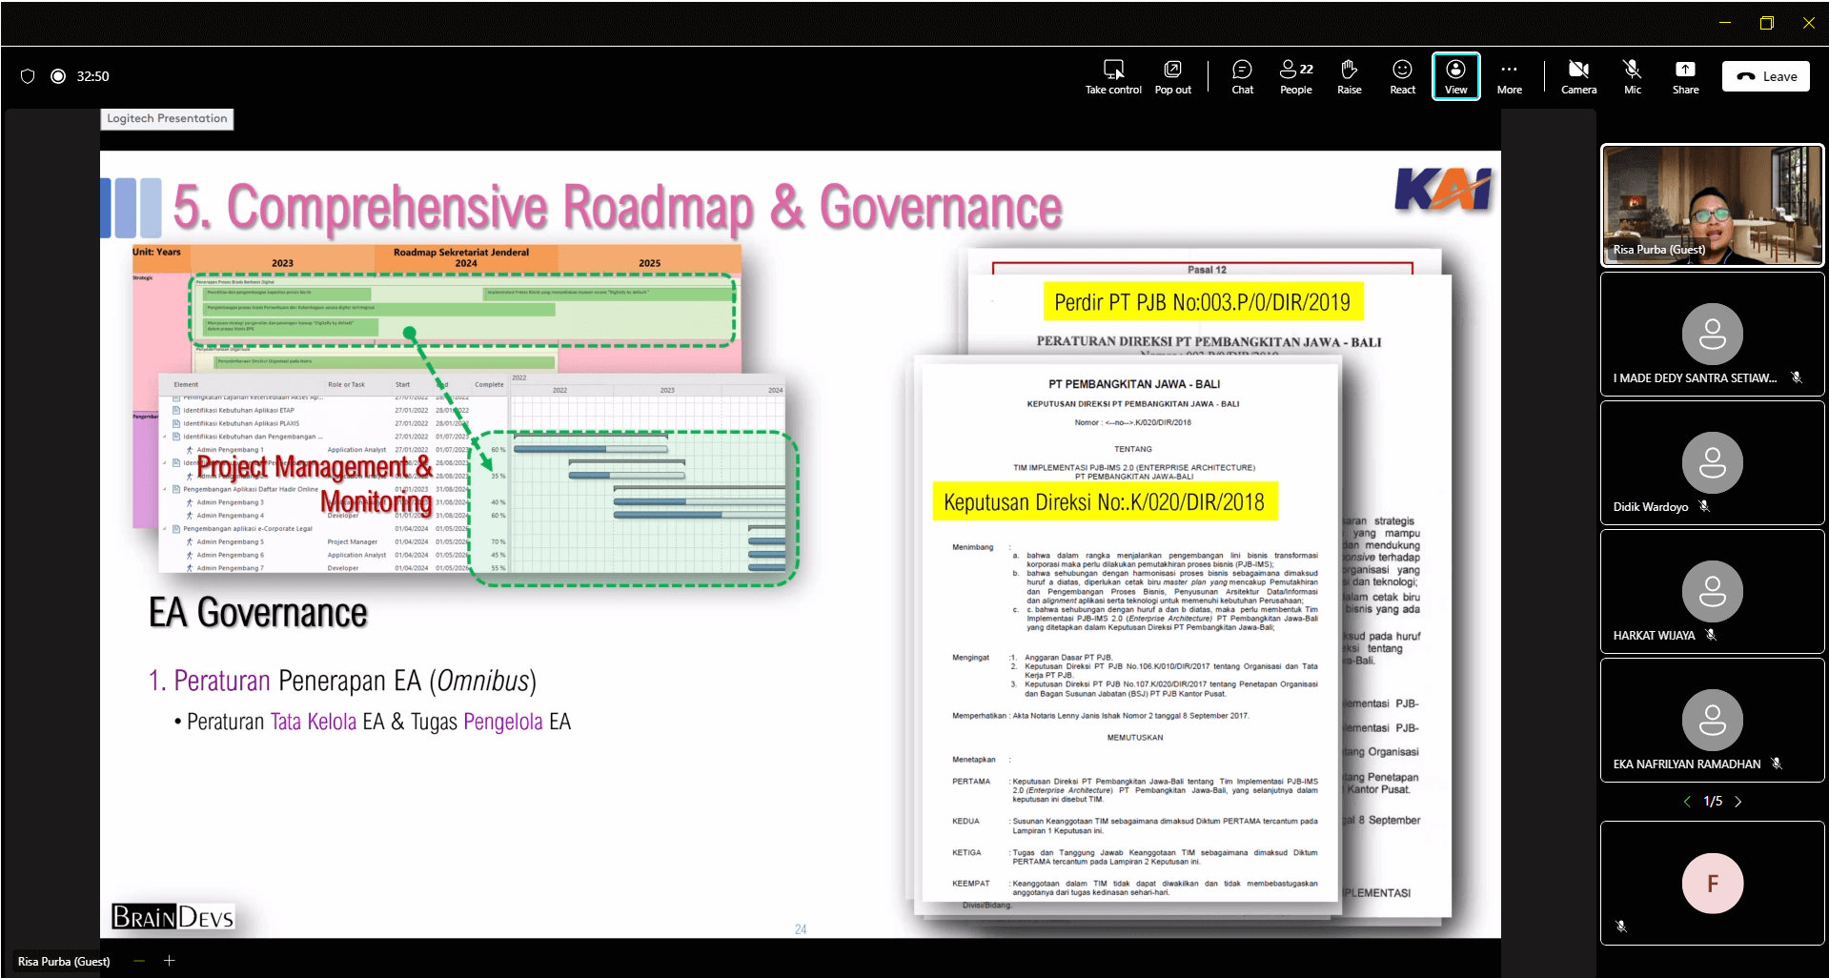The height and width of the screenshot is (978, 1829).
Task: Select HARKAT WIJAYA participant tile
Action: pyautogui.click(x=1713, y=591)
